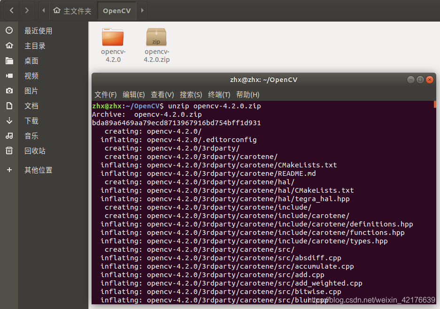The image size is (440, 309).
Task: Select the OpenCV path bar button
Action: point(117,11)
